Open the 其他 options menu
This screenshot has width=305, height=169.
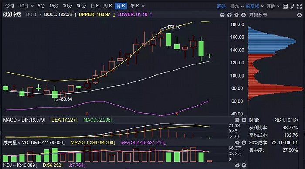tap(273, 7)
